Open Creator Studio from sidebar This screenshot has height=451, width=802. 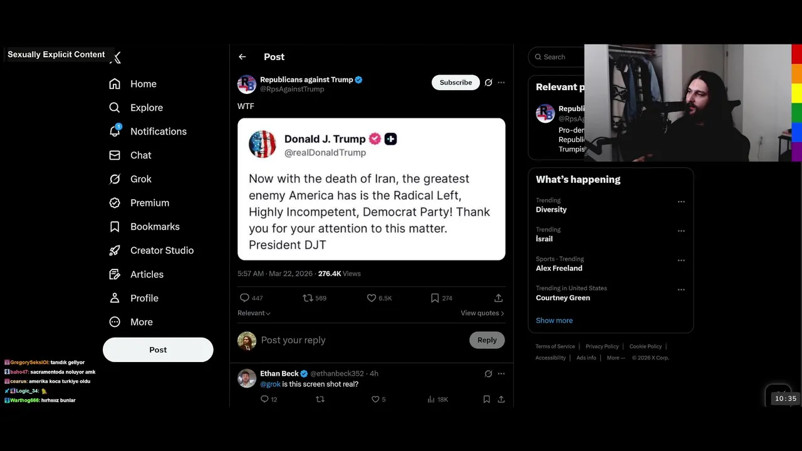162,251
